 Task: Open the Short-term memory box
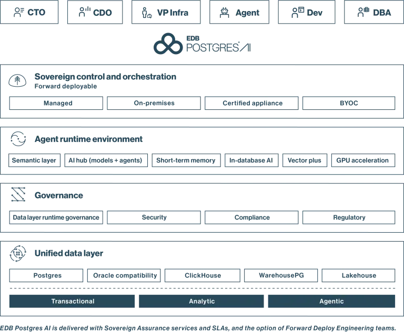[186, 160]
